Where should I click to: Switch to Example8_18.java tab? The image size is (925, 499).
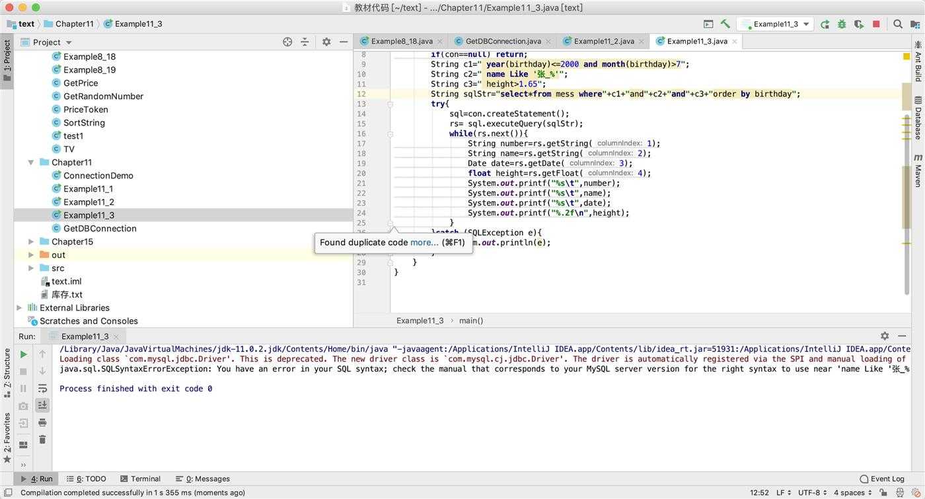(x=402, y=41)
